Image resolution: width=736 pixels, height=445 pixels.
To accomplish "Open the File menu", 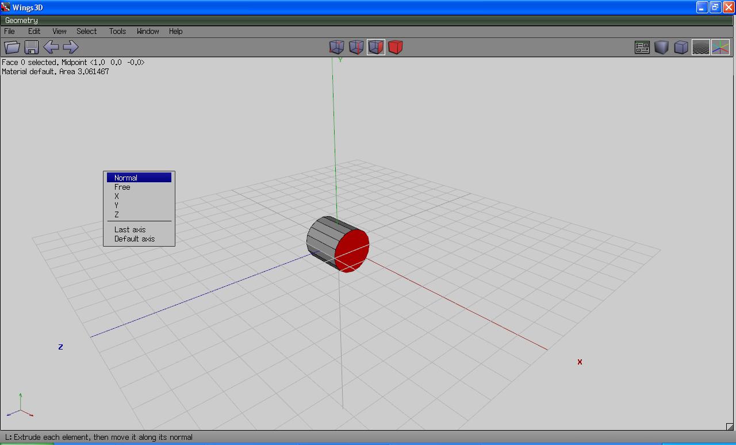I will 10,32.
